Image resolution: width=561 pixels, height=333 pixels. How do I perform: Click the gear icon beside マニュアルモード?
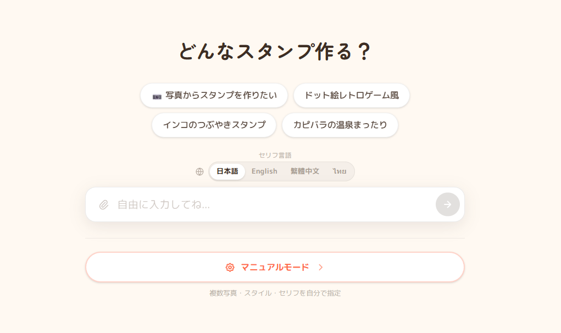click(230, 268)
